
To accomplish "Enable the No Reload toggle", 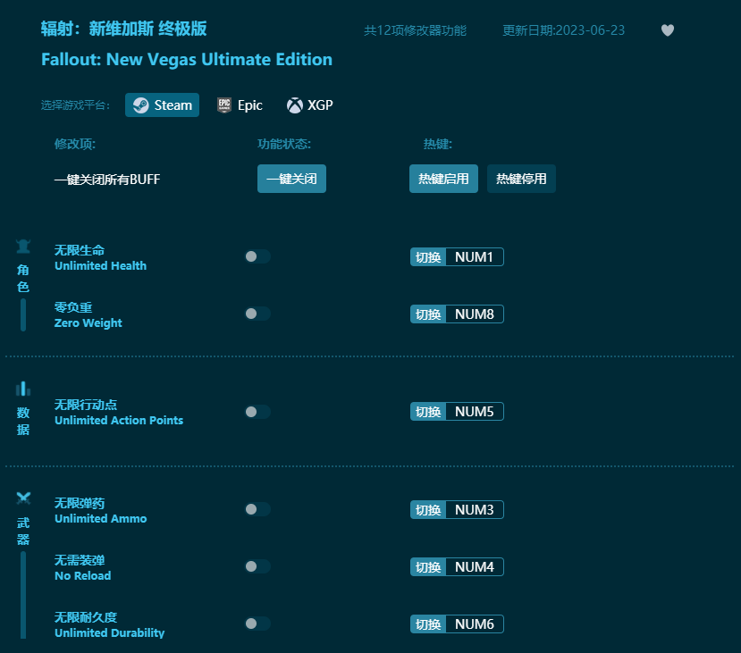I will [257, 566].
